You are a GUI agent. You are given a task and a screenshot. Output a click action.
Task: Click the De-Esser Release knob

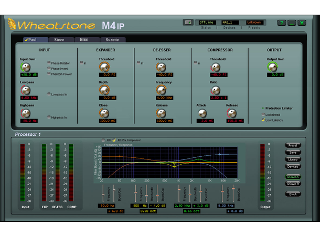point(161,113)
